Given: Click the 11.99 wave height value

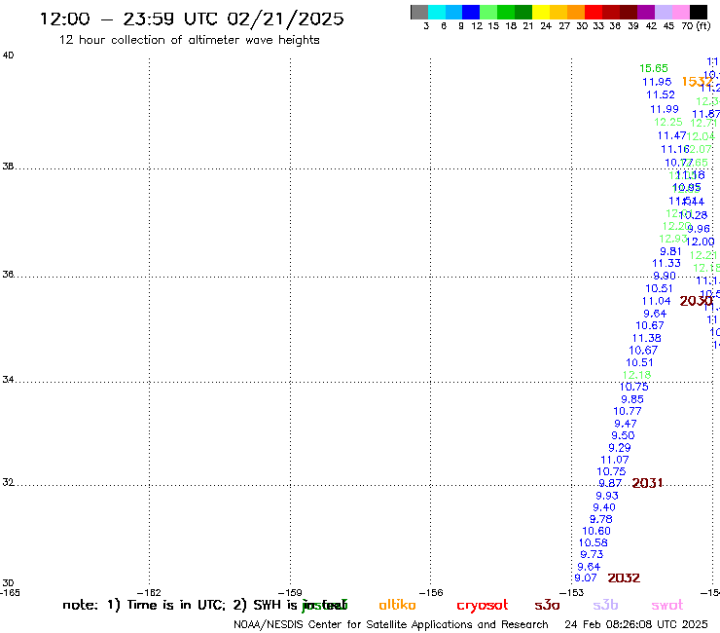Looking at the screenshot, I should pos(664,109).
